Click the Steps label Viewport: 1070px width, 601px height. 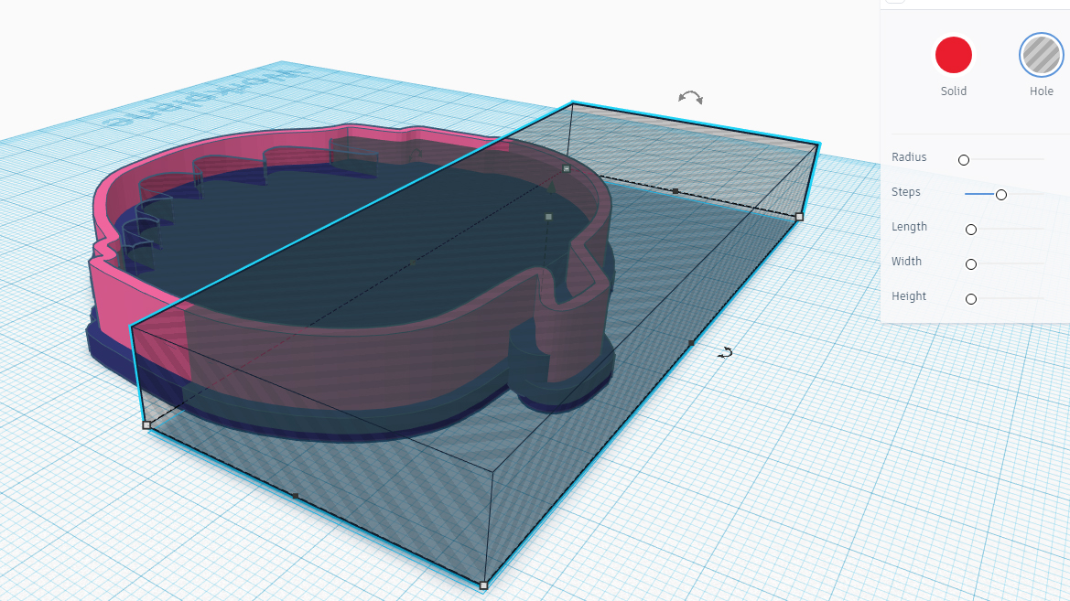[x=905, y=192]
